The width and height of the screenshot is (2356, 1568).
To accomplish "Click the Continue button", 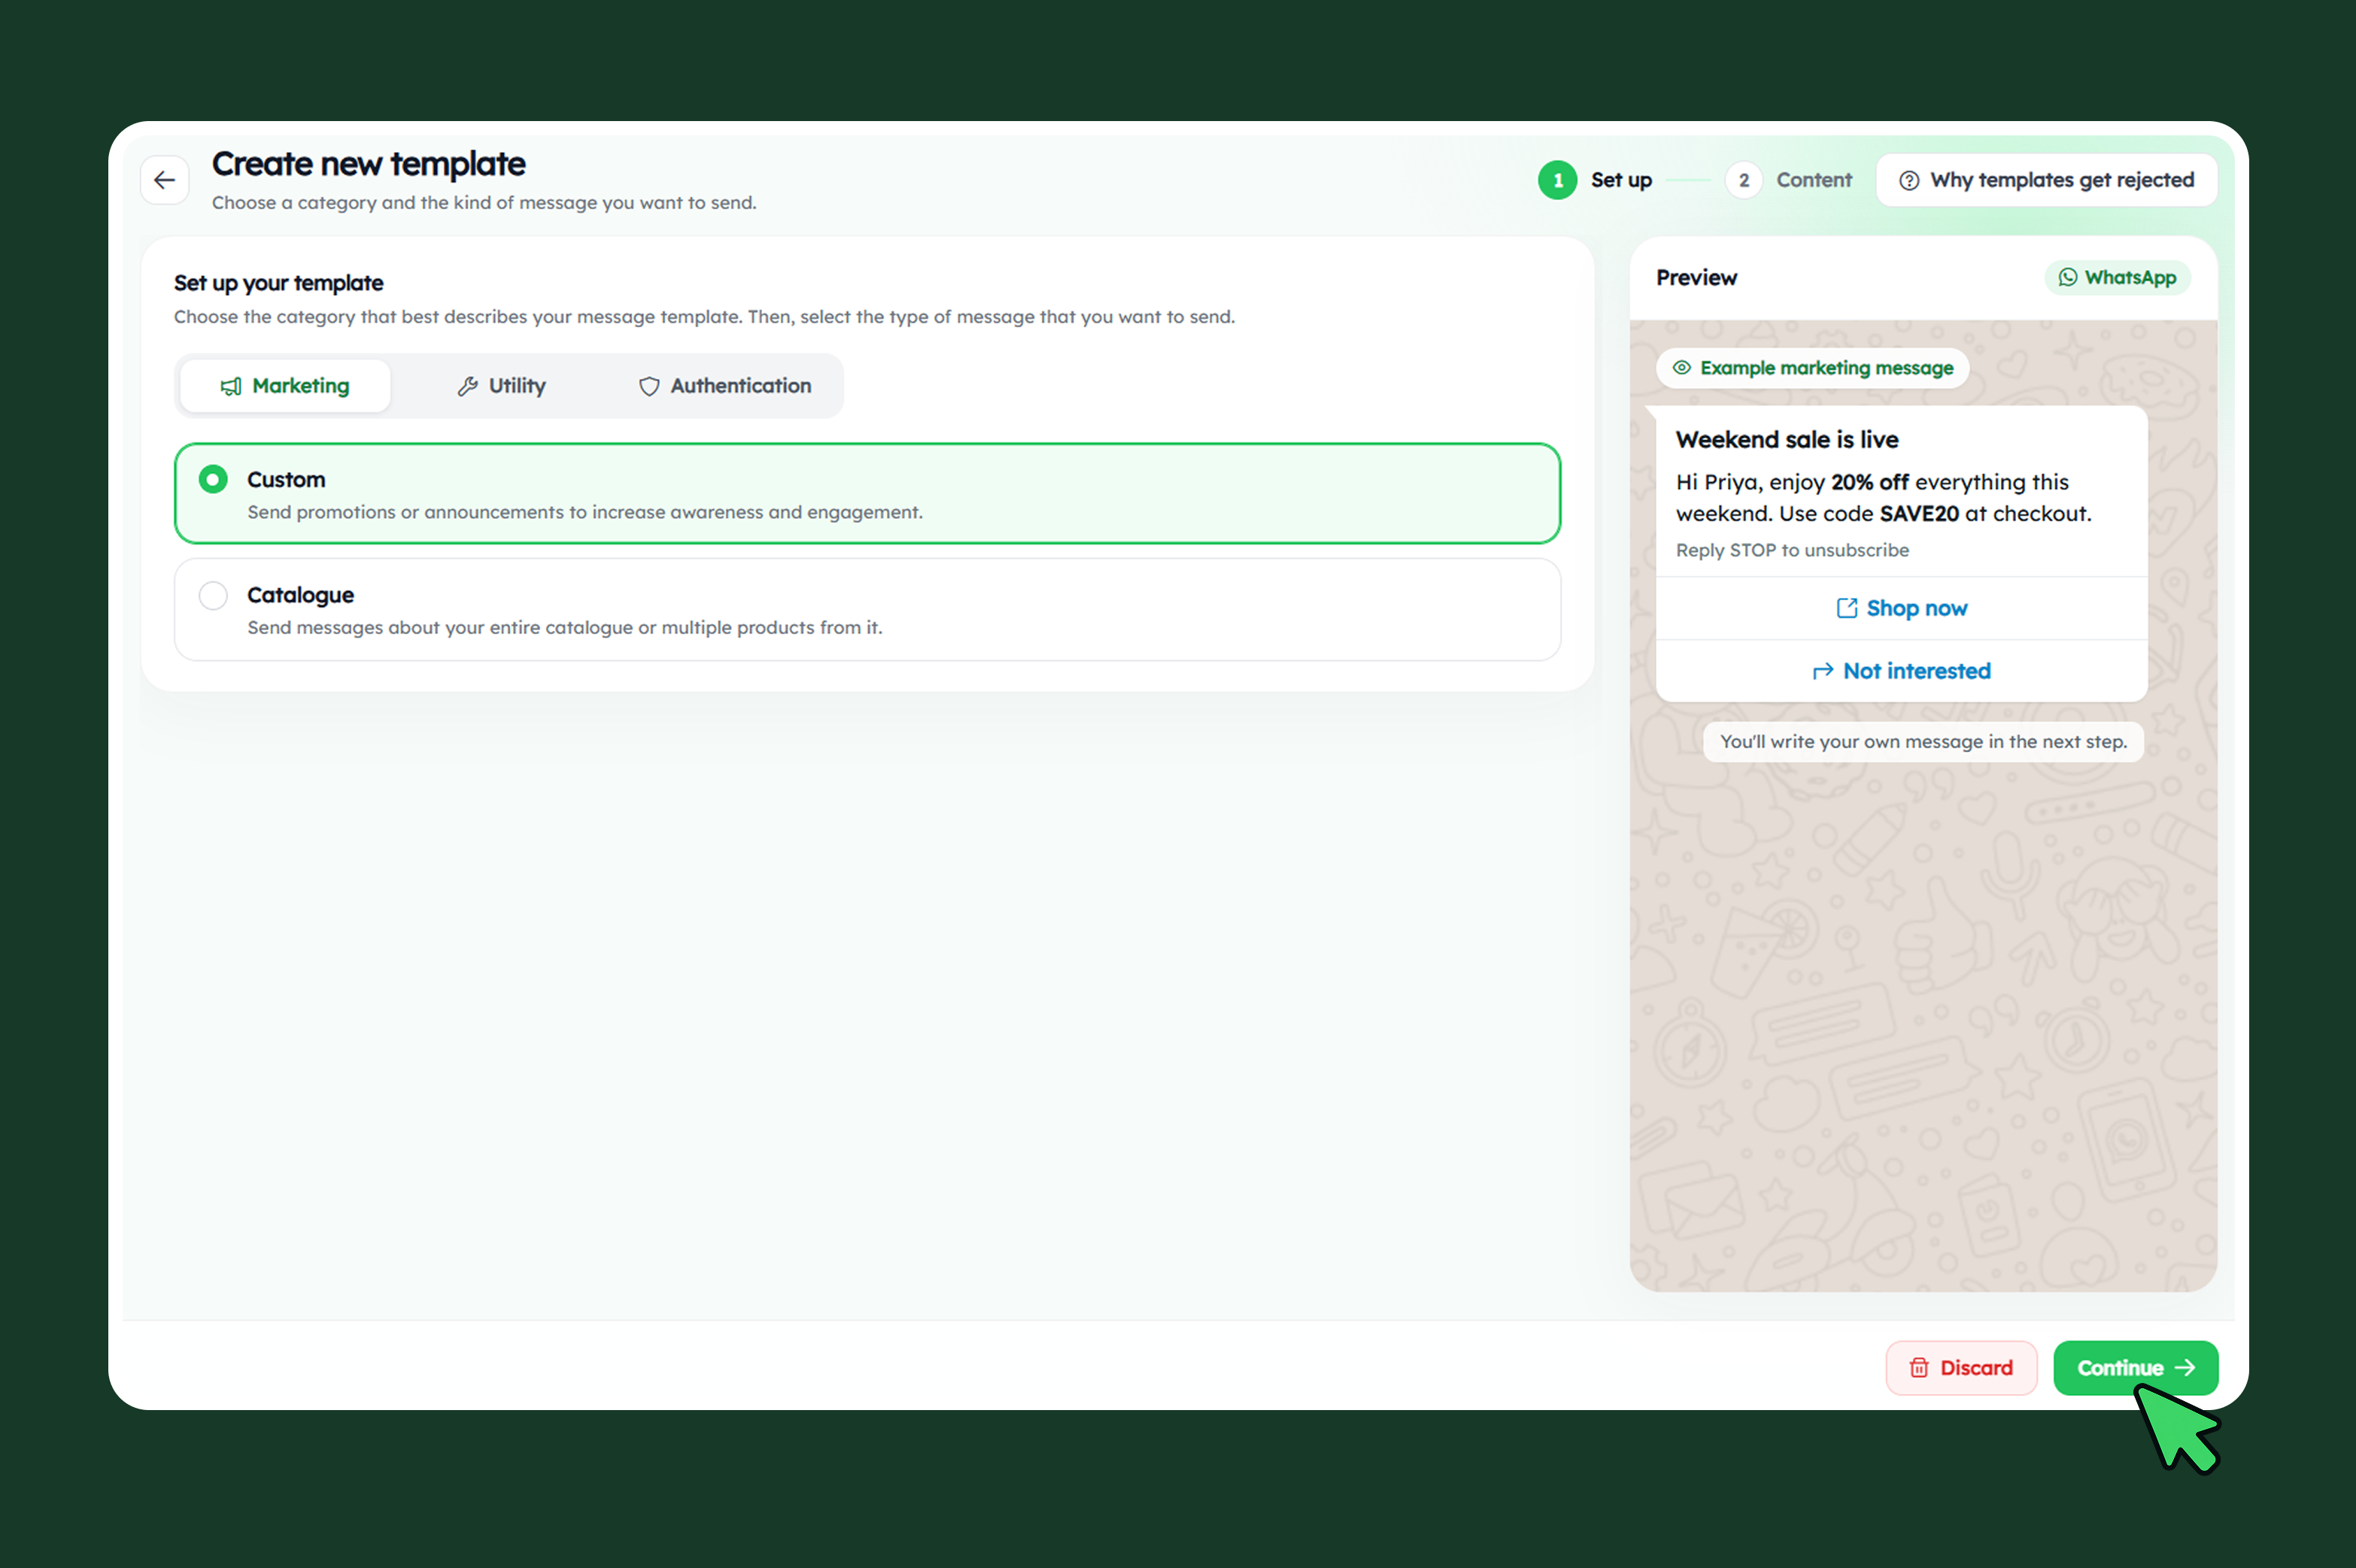I will point(2135,1367).
